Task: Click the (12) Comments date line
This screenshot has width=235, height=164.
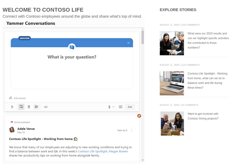Action: point(180,65)
